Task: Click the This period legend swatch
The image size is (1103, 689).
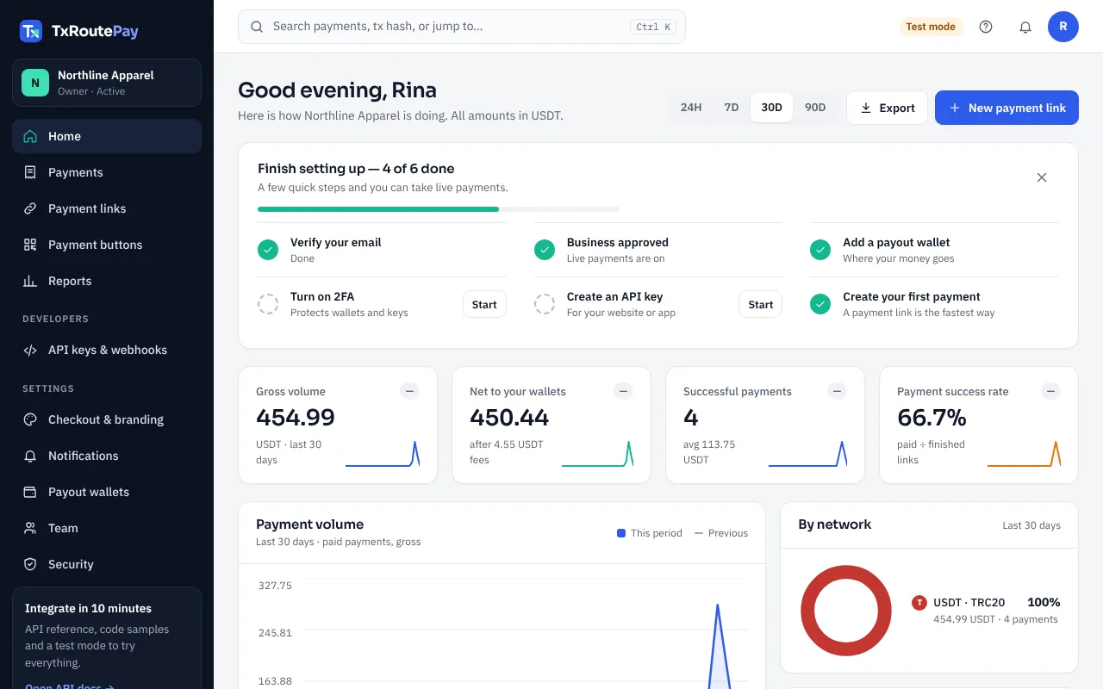Action: coord(621,533)
